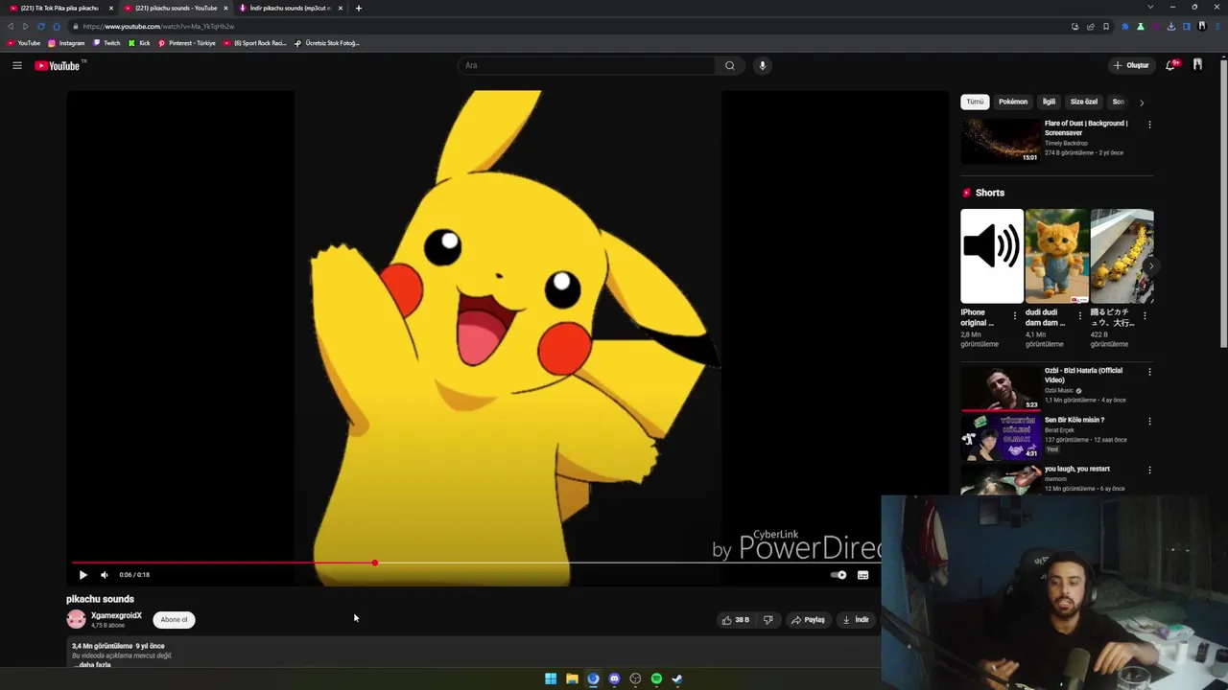1228x690 pixels.
Task: Seek using the red progress bar handle
Action: point(375,563)
